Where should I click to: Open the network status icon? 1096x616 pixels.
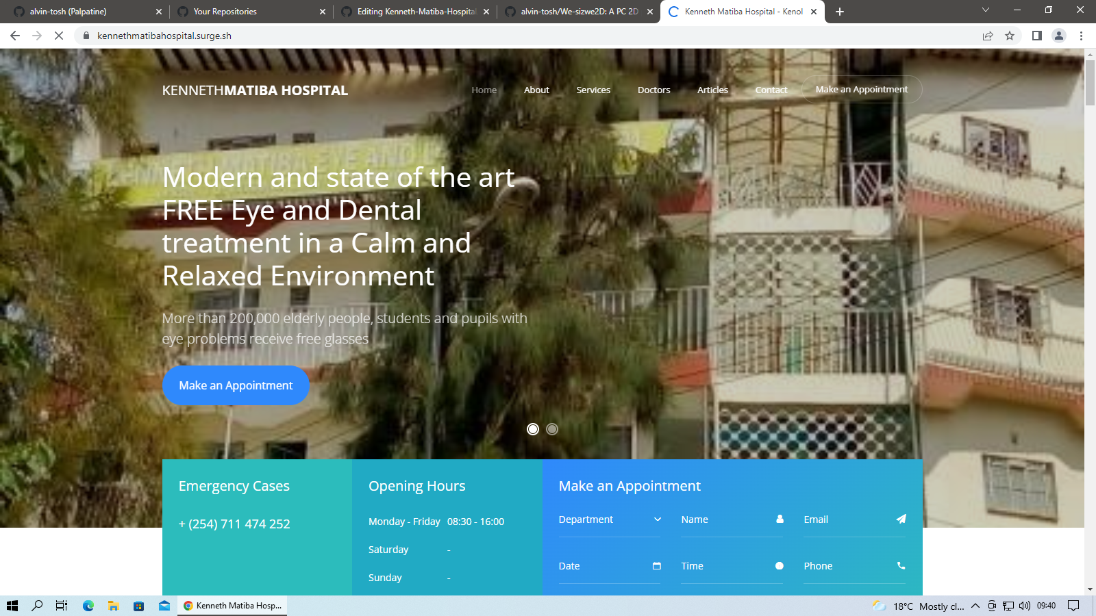coord(1008,606)
